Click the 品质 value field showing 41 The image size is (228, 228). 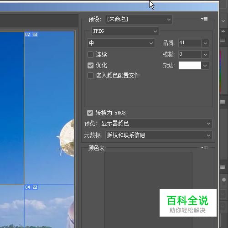[x=190, y=43]
